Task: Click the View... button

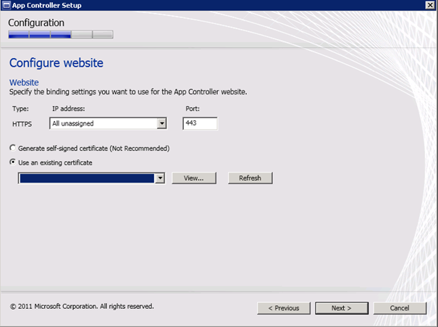Action: (x=194, y=178)
